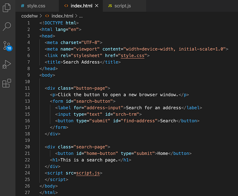Select the index.html editor tab
This screenshot has height=196, width=238.
point(81,6)
